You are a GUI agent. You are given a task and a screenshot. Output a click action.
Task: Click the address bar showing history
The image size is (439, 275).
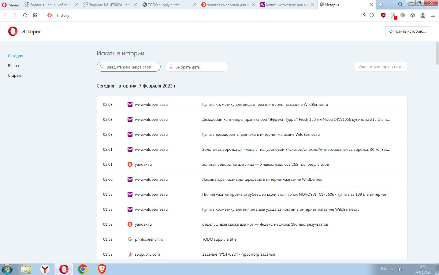pyautogui.click(x=202, y=15)
